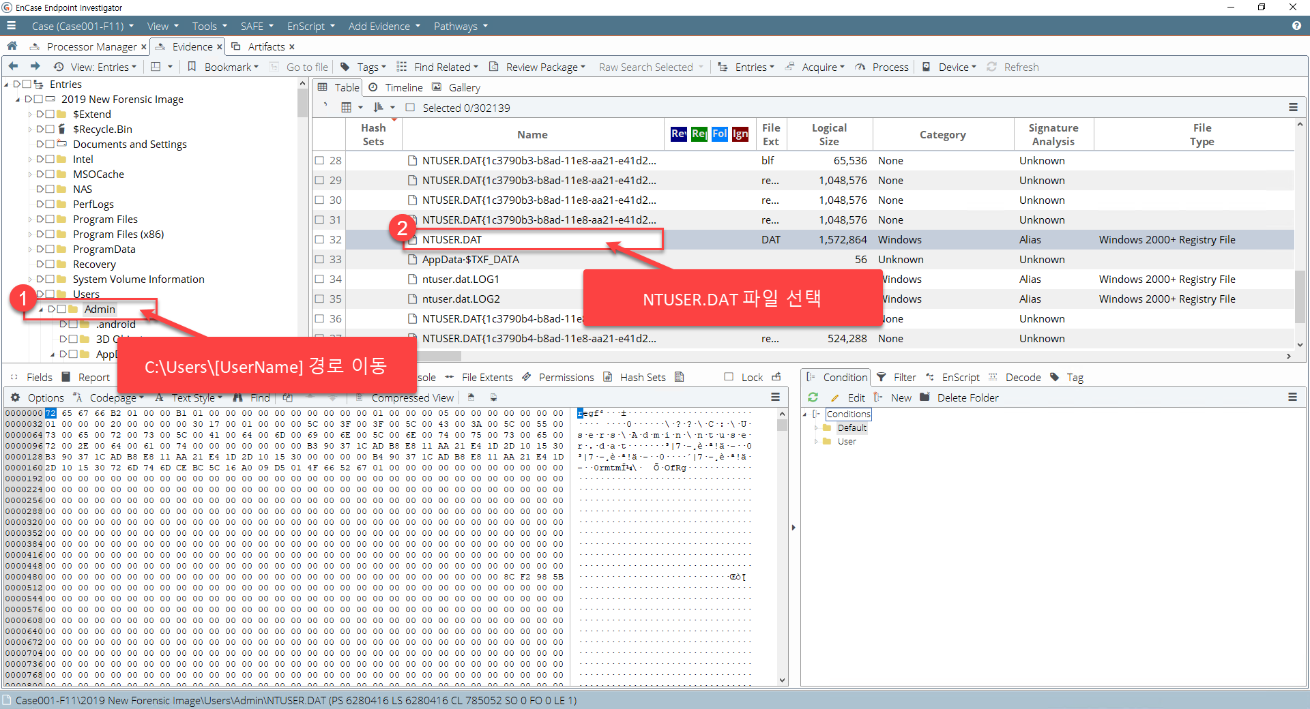Click the Home icon in the tab bar

[12, 46]
